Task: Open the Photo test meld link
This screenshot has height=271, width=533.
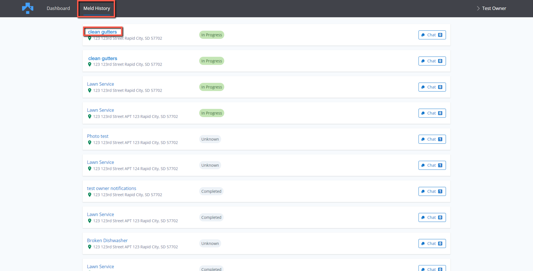Action: (98, 136)
